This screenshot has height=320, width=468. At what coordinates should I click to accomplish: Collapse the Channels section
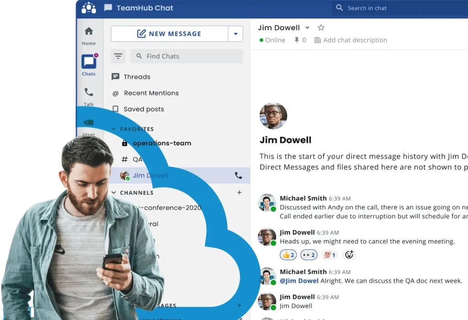(114, 193)
